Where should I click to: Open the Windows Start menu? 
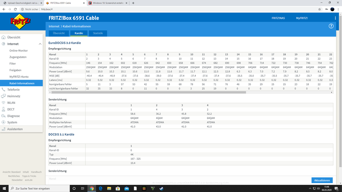4,189
